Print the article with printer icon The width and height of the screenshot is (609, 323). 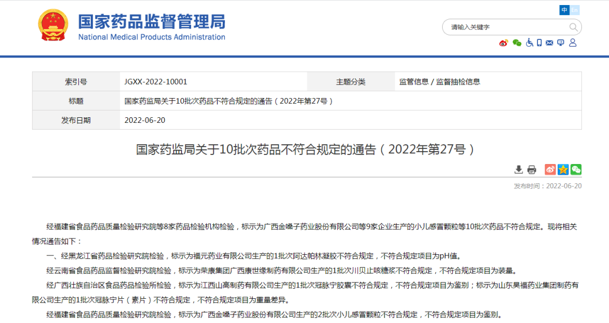click(x=531, y=170)
